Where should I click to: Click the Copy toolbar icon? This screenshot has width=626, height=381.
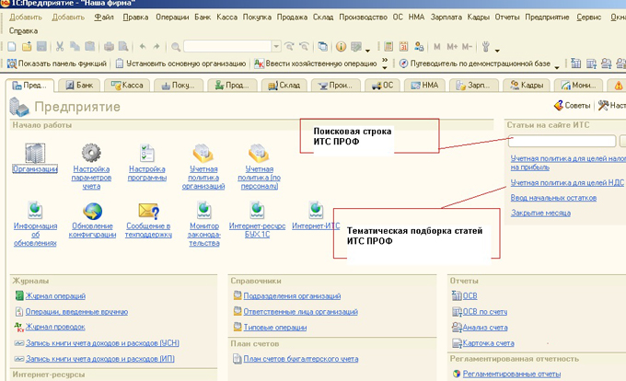pyautogui.click(x=75, y=47)
